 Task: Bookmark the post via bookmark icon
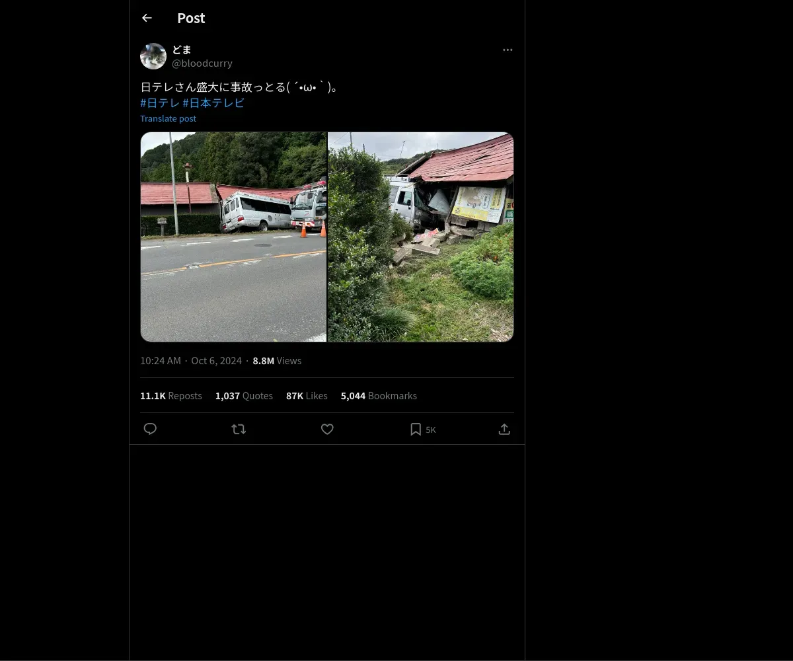(416, 429)
